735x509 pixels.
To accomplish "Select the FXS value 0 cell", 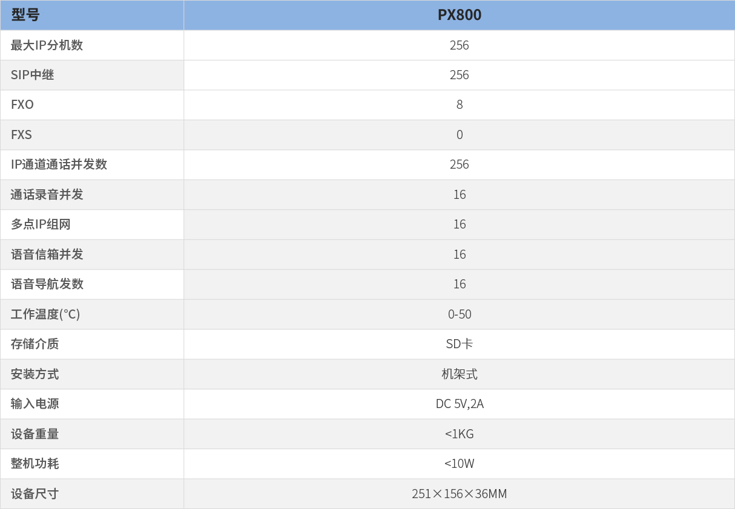I will pyautogui.click(x=460, y=135).
